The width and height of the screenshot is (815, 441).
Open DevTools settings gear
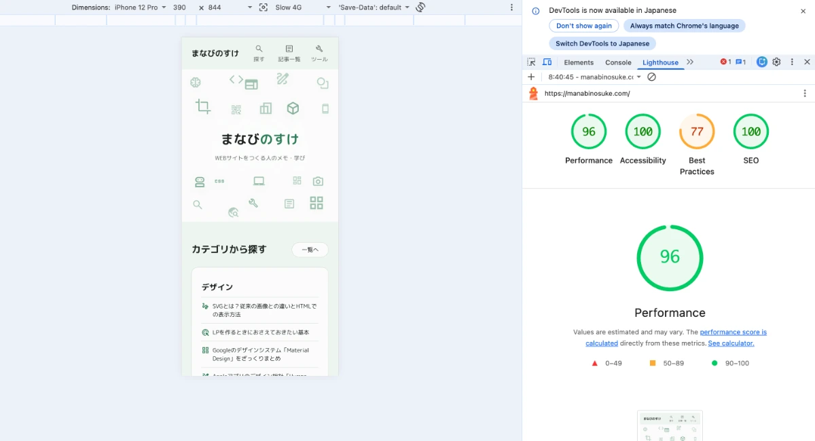[x=777, y=62]
